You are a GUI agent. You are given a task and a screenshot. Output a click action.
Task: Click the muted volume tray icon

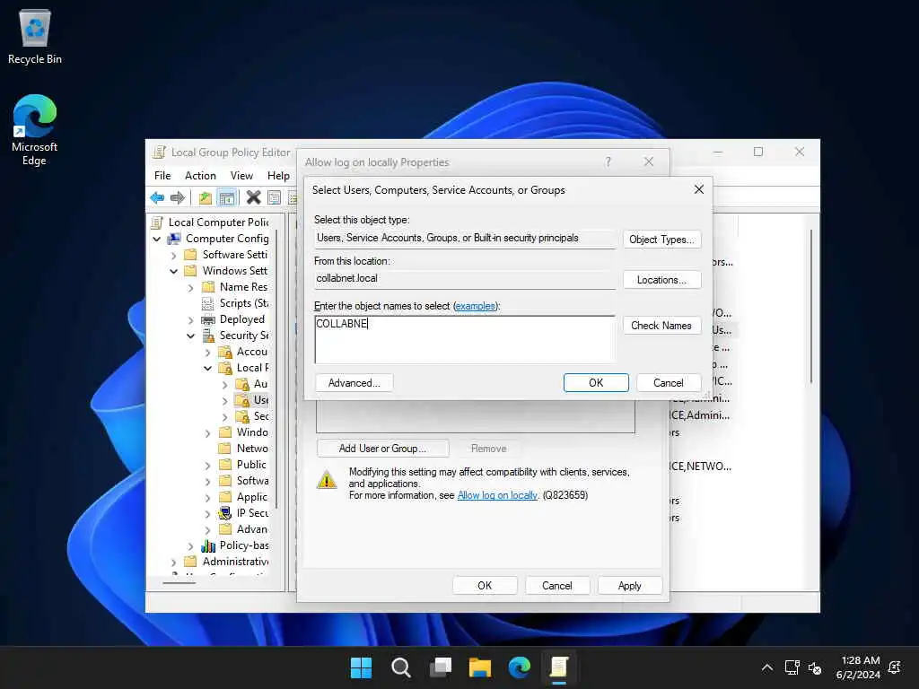coord(815,667)
